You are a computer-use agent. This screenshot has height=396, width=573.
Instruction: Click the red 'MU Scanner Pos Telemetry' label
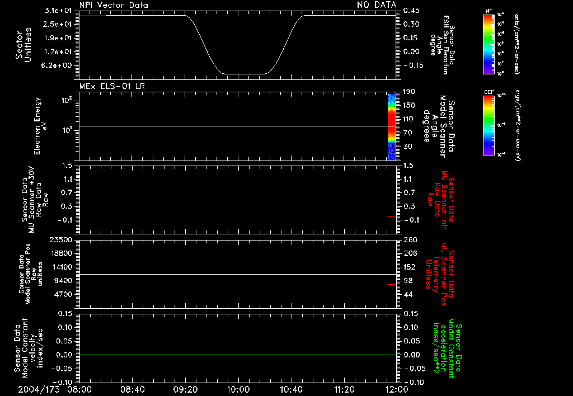tap(440, 274)
